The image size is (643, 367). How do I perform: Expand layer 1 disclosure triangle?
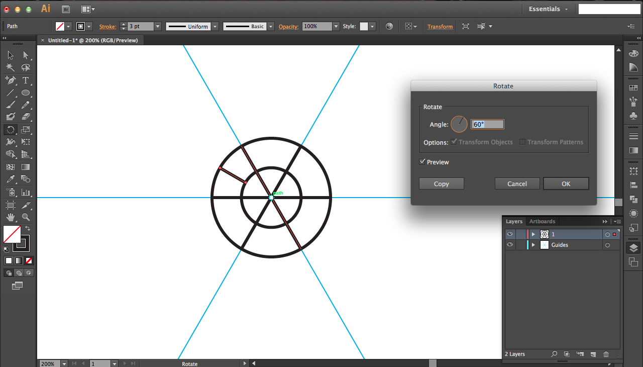coord(533,234)
